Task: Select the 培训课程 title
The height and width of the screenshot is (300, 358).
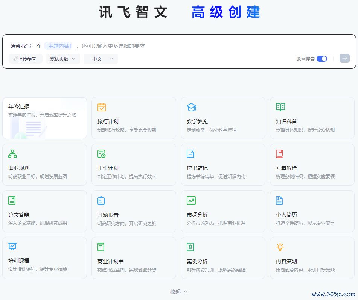Action: click(19, 261)
